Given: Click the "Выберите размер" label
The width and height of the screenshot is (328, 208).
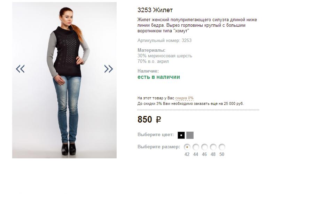Looking at the screenshot, I should click(x=159, y=147).
